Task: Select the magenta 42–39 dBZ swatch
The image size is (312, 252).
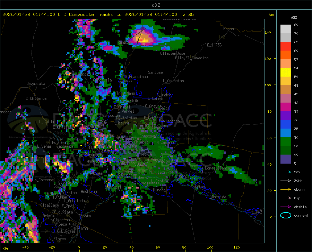Action: (x=286, y=107)
